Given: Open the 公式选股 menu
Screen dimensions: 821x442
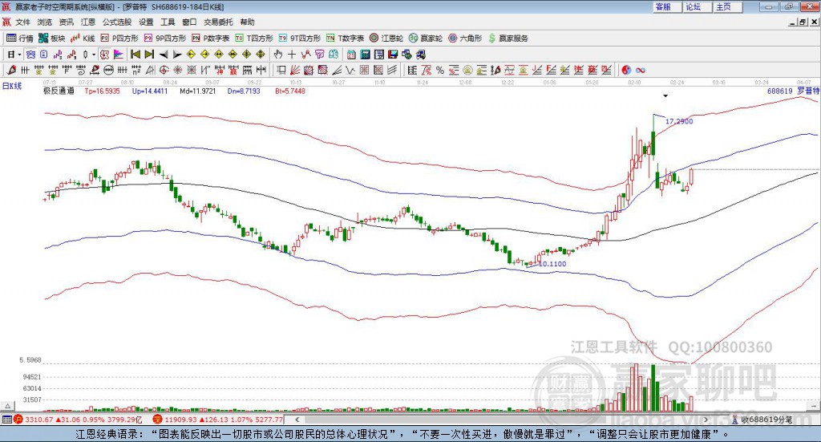Looking at the screenshot, I should pos(117,22).
